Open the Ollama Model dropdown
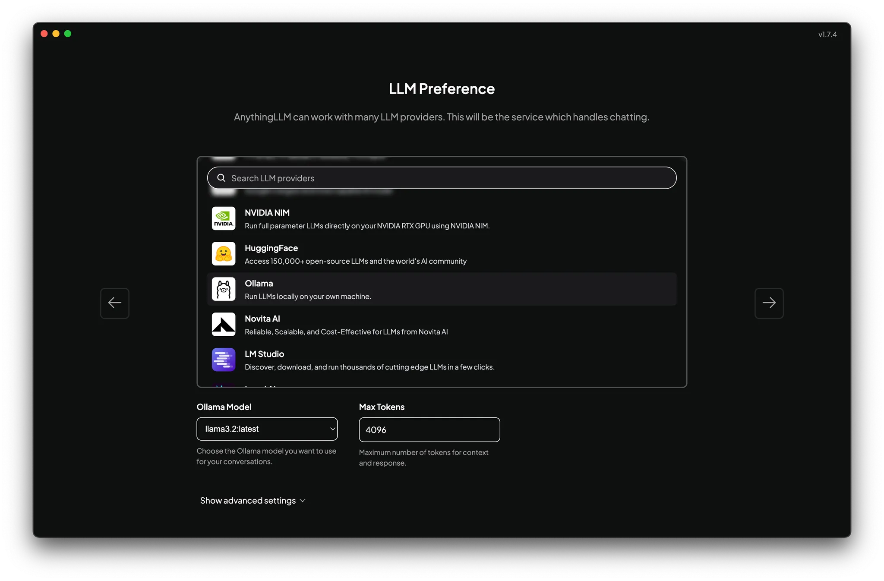Image resolution: width=884 pixels, height=581 pixels. coord(267,429)
